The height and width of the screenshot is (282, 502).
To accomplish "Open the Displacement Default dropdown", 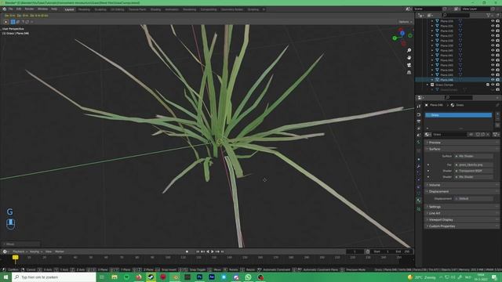I will (474, 198).
